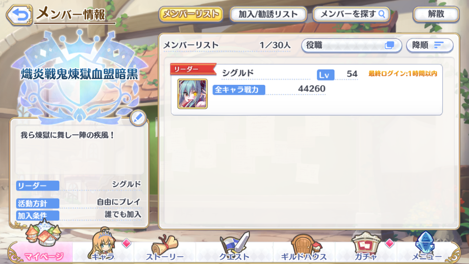Click the guild description text box

coord(79,151)
